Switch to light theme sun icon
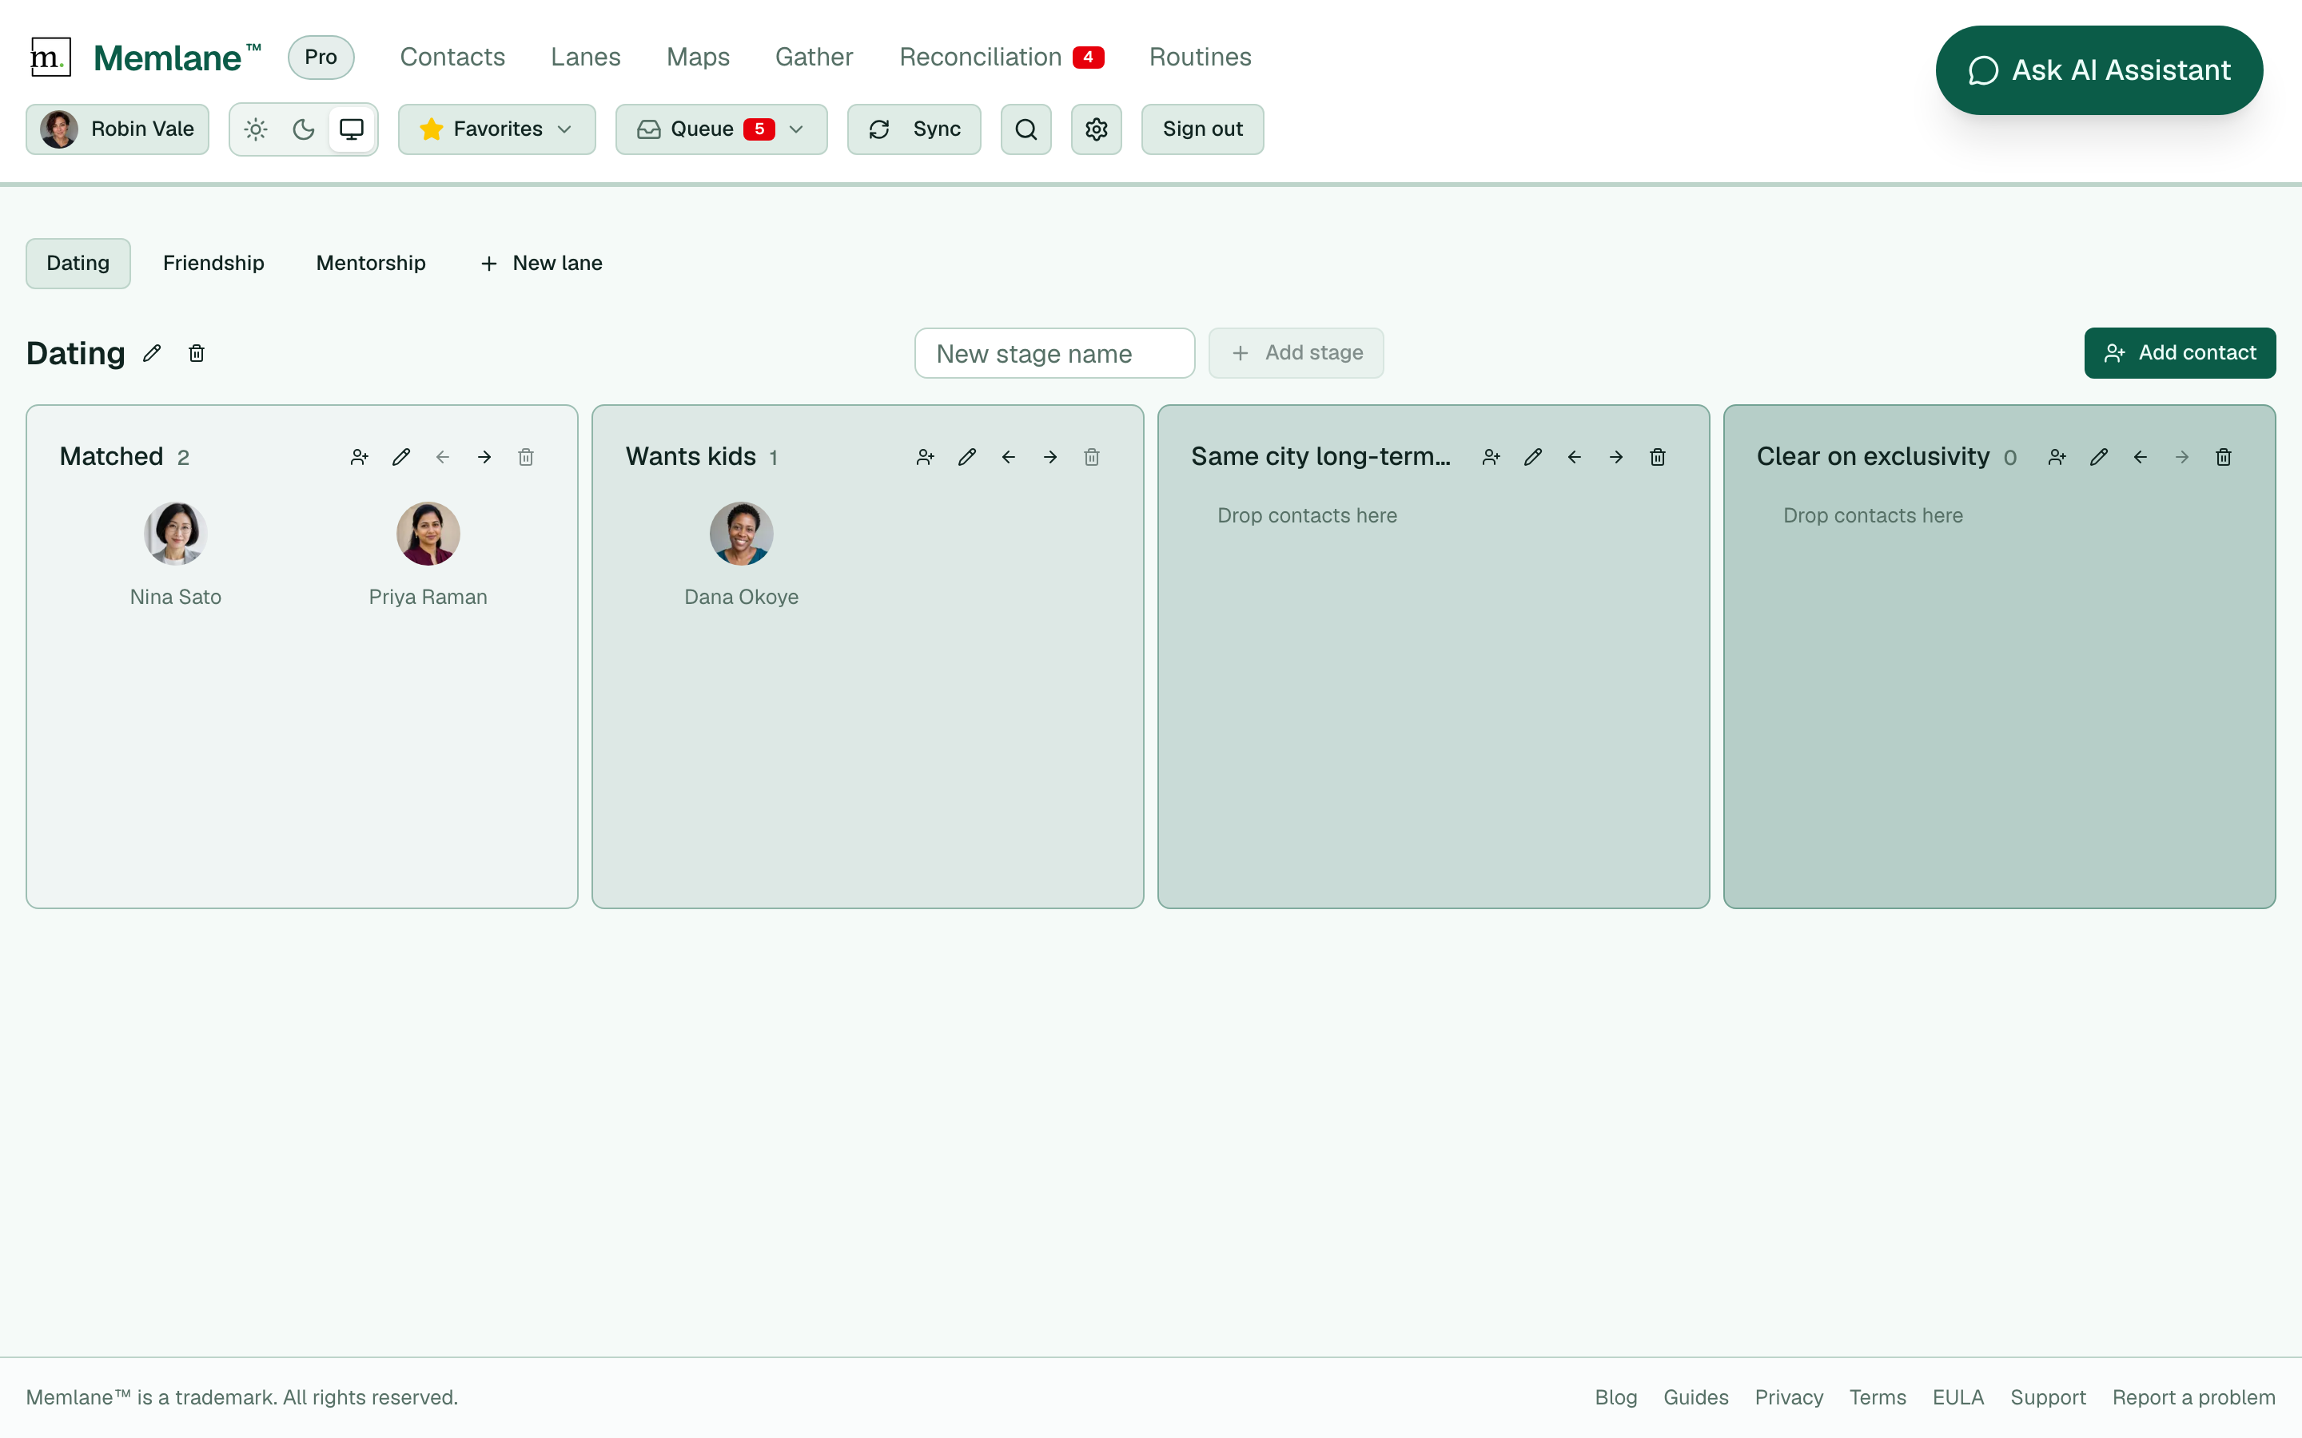This screenshot has height=1438, width=2302. coord(256,129)
